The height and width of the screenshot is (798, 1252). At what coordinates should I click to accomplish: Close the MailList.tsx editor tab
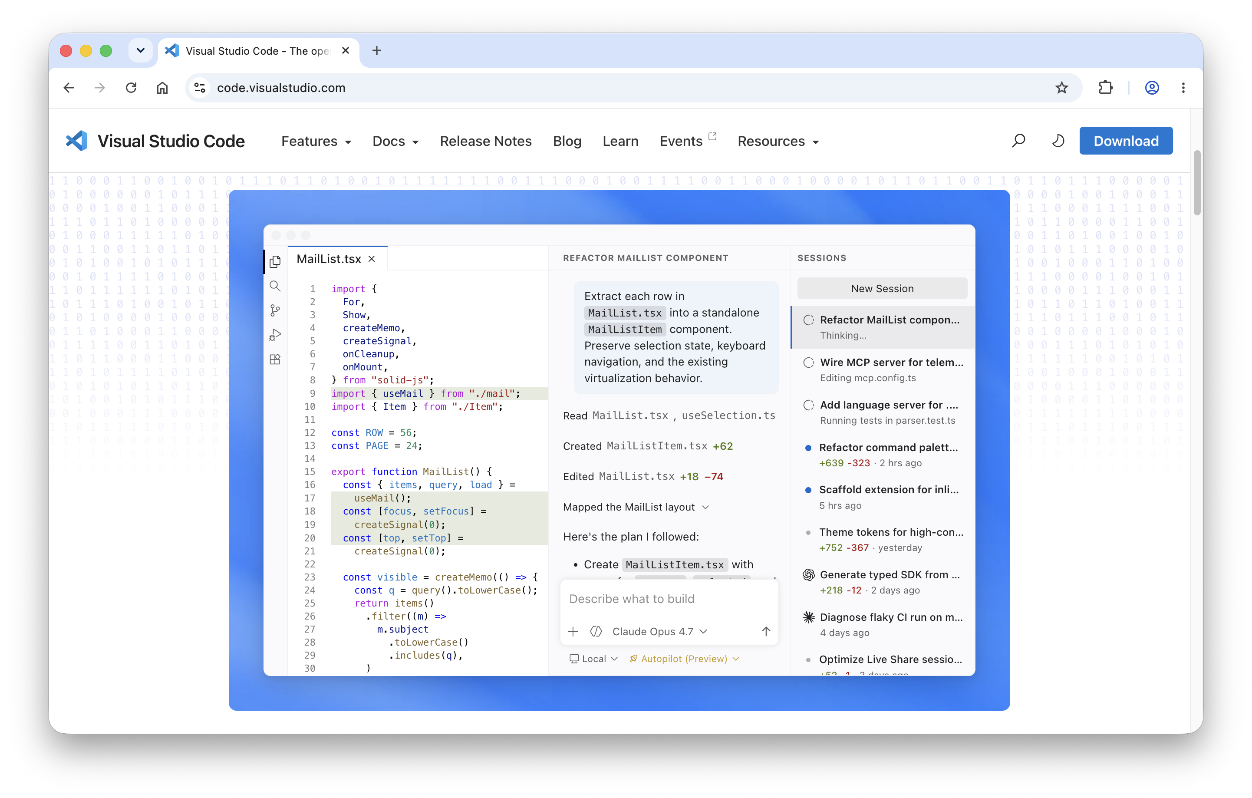372,259
